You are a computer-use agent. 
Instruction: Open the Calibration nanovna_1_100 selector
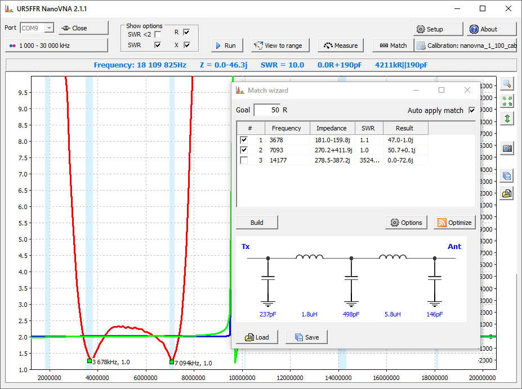coord(465,46)
